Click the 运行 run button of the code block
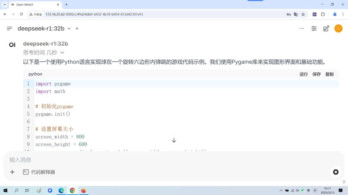The height and width of the screenshot is (195, 348). 304,74
